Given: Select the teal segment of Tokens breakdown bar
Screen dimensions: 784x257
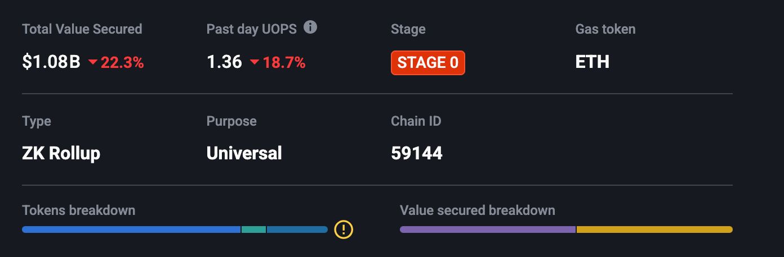Looking at the screenshot, I should pos(253,230).
